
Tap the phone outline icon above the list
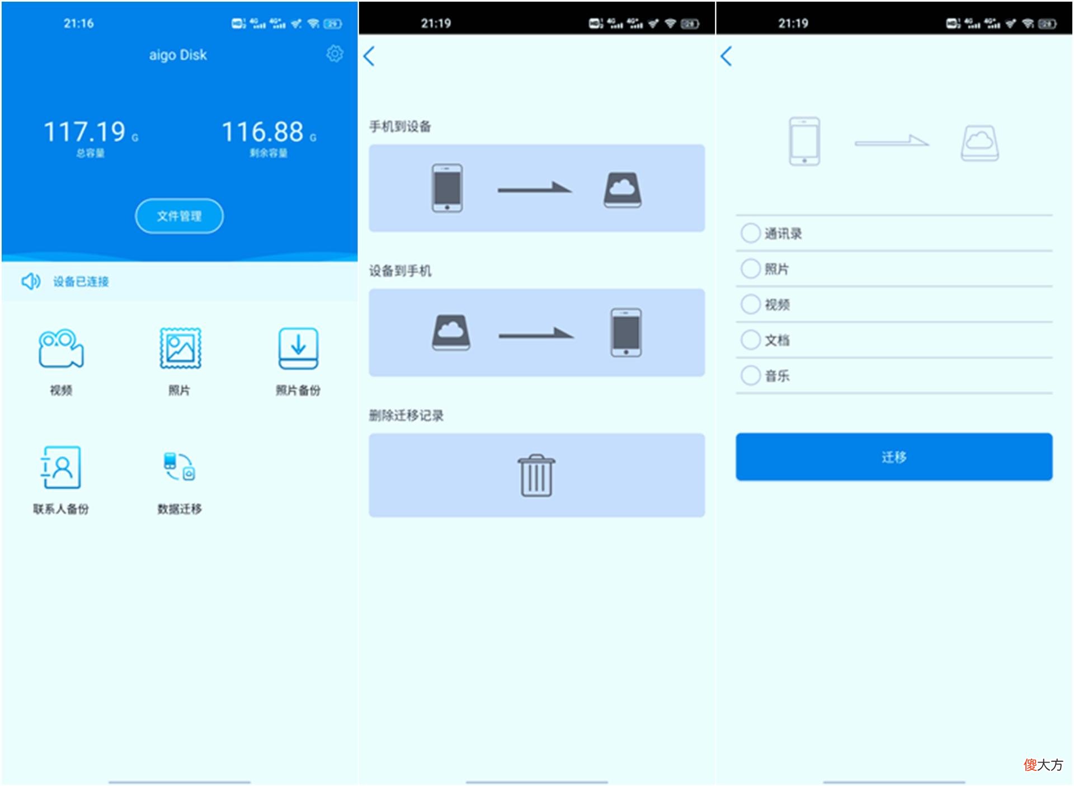tap(804, 141)
